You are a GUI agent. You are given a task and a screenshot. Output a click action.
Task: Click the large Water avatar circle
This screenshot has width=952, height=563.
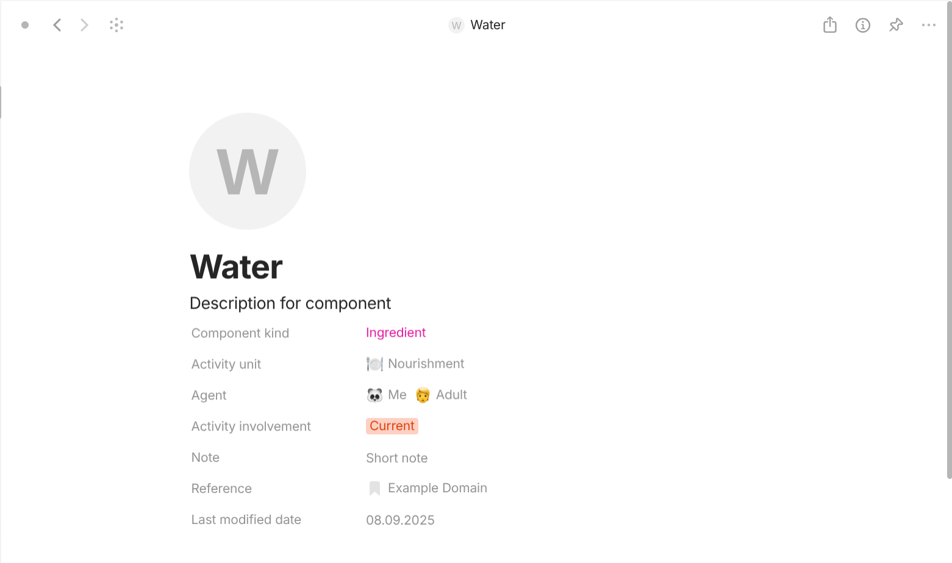247,171
